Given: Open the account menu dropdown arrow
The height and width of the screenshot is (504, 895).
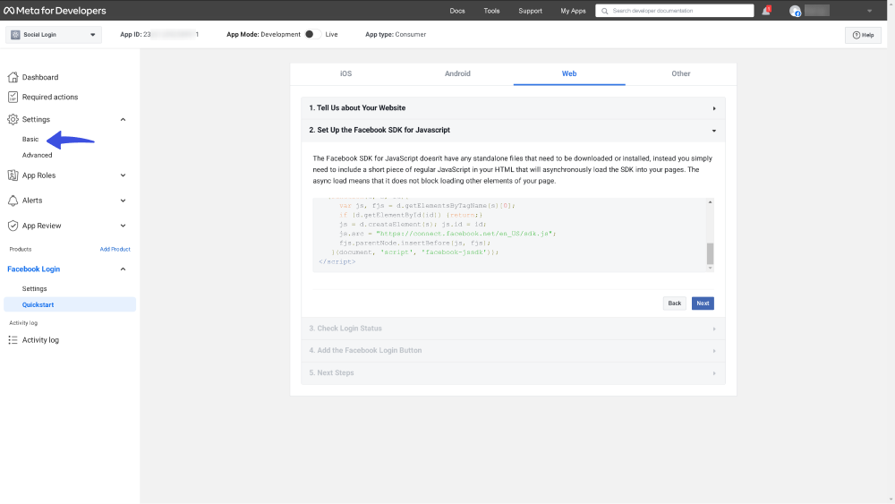Looking at the screenshot, I should [x=869, y=11].
